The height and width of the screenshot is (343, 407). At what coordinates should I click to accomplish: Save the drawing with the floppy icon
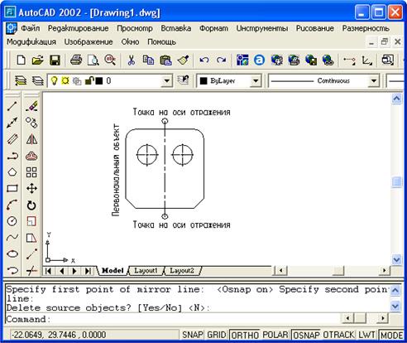[55, 60]
